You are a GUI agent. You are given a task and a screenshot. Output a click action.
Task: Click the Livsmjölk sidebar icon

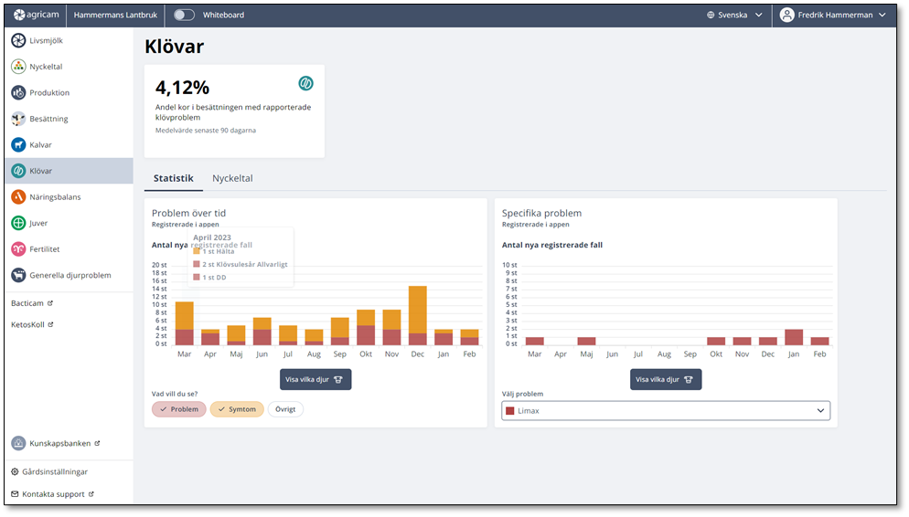point(18,41)
